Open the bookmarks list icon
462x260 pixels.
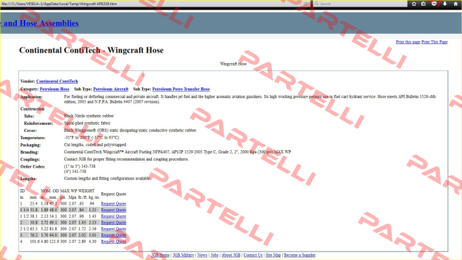click(424, 3)
